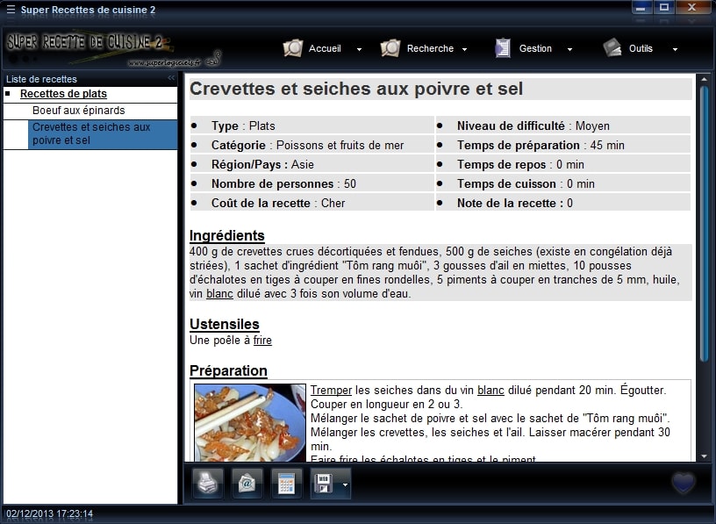
Task: Click the Accueil magnifier icon
Action: coord(292,48)
